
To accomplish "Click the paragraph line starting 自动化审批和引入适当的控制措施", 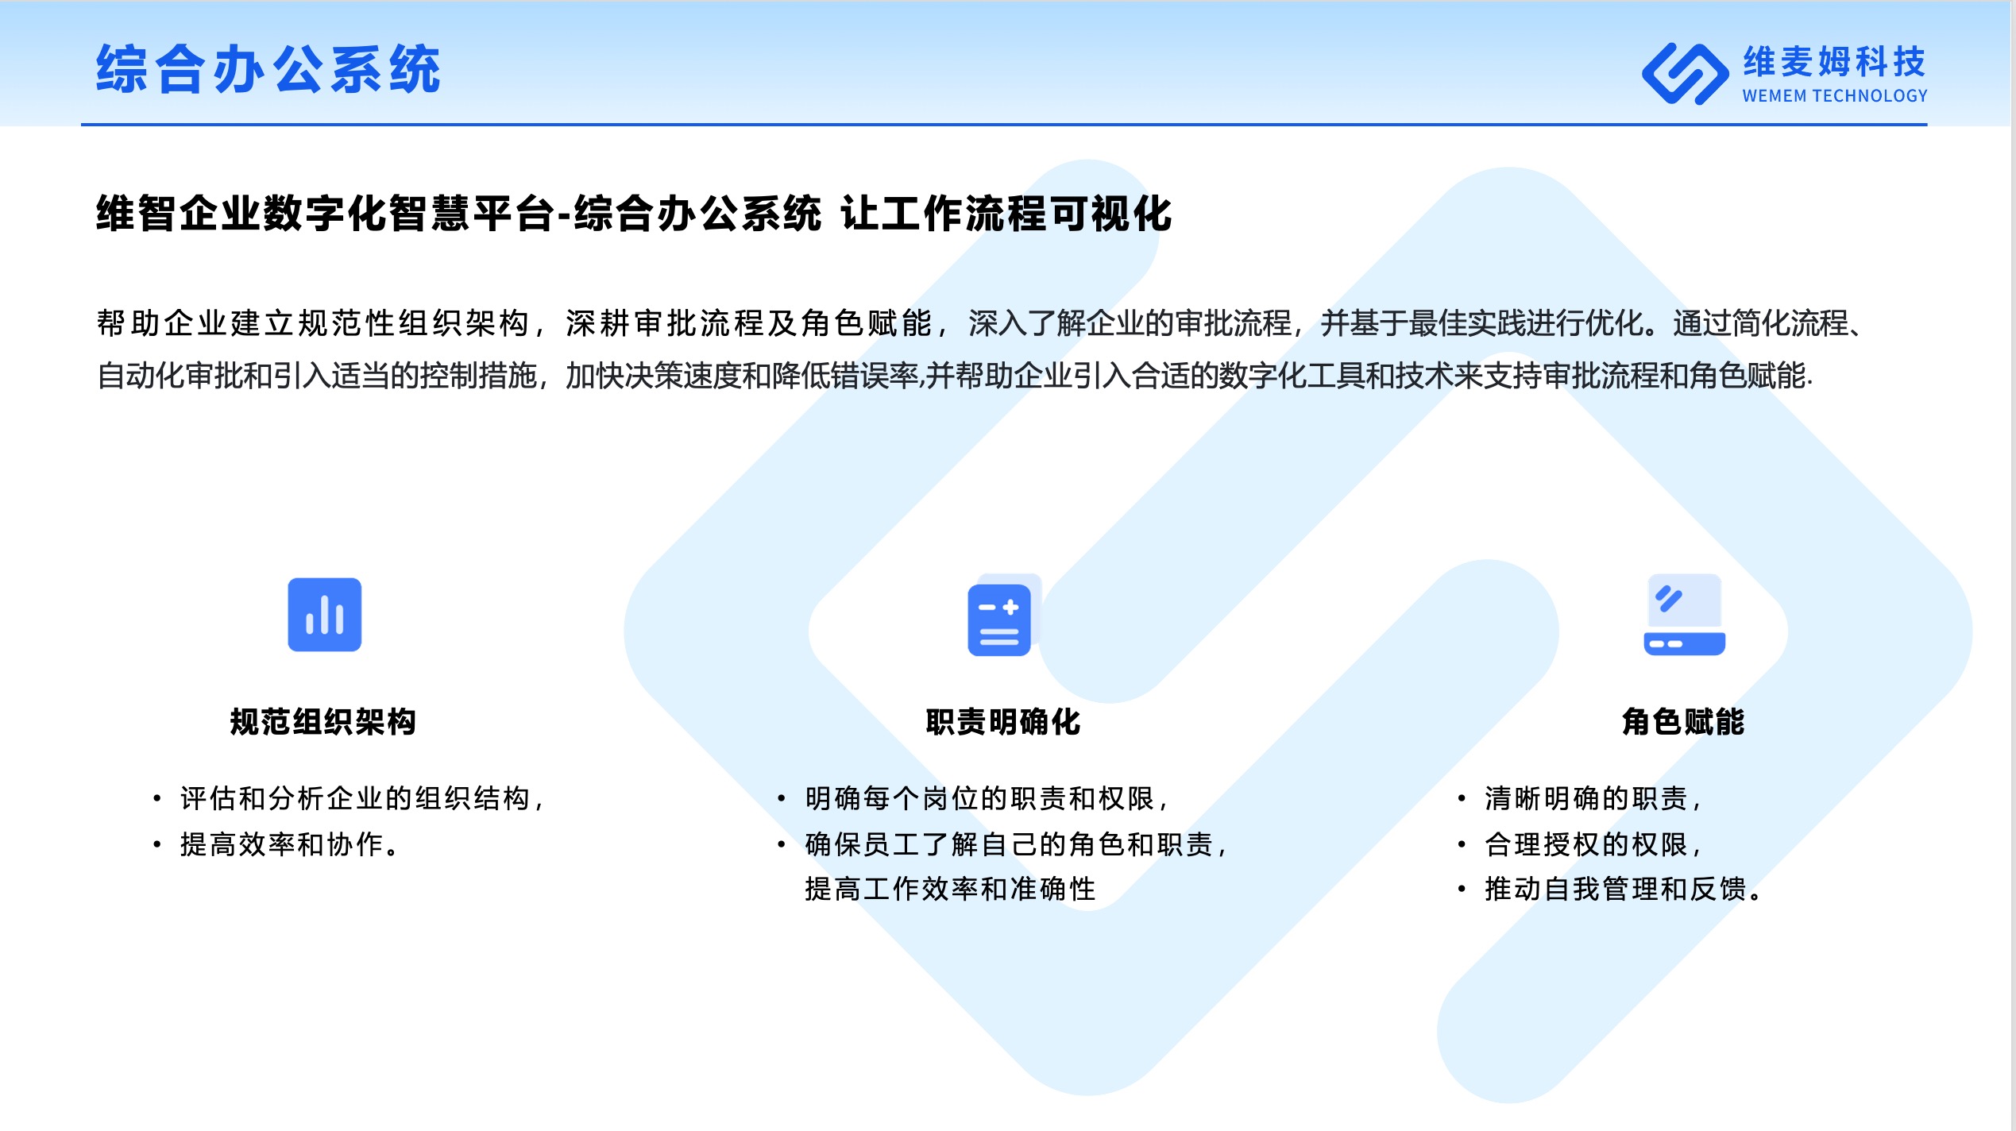I will pyautogui.click(x=955, y=376).
